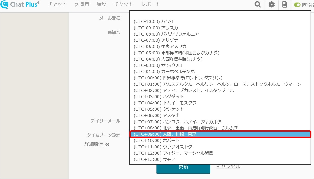Choose (UTC+02:00) アテネ、ブカレスト option
This screenshot has width=314, height=179.
pyautogui.click(x=220, y=90)
